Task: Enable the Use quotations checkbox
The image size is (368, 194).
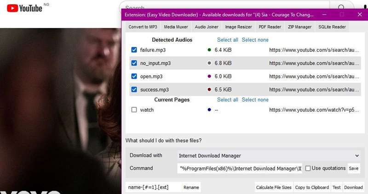Action: click(308, 168)
